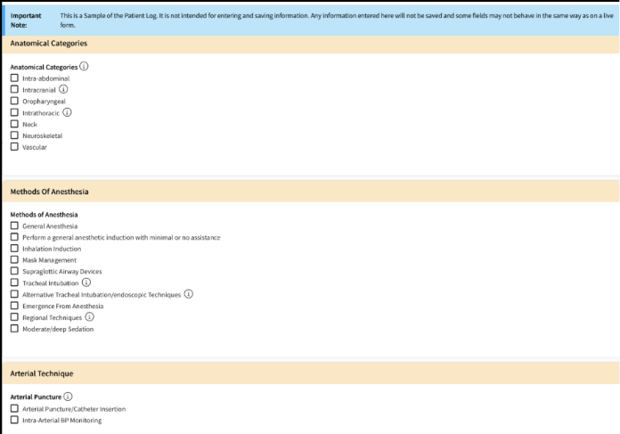The width and height of the screenshot is (620, 434).
Task: Click the Anatomical Categories section header
Action: coord(311,44)
